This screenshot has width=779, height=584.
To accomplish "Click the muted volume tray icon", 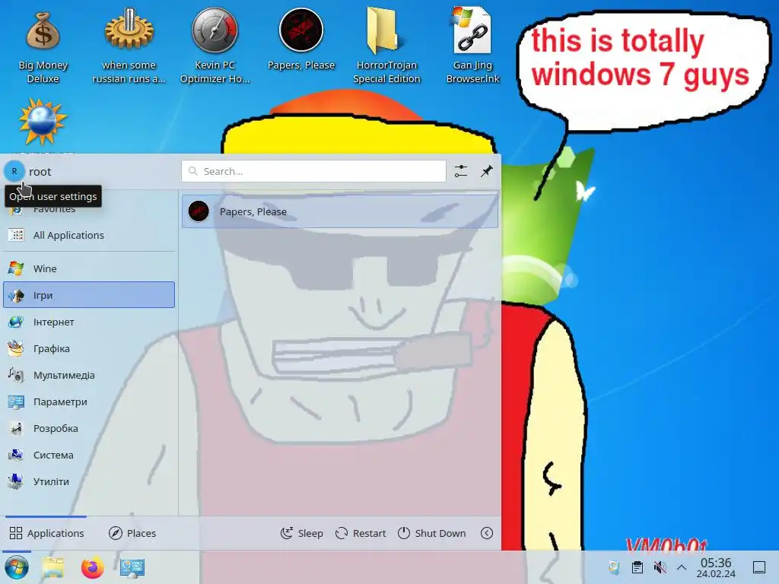I will tap(660, 567).
